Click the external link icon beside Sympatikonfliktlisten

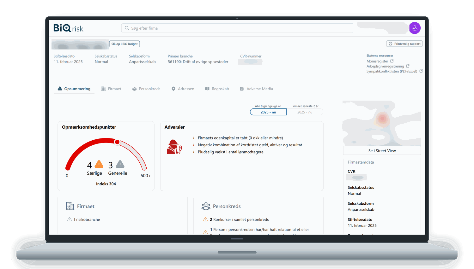coord(421,71)
